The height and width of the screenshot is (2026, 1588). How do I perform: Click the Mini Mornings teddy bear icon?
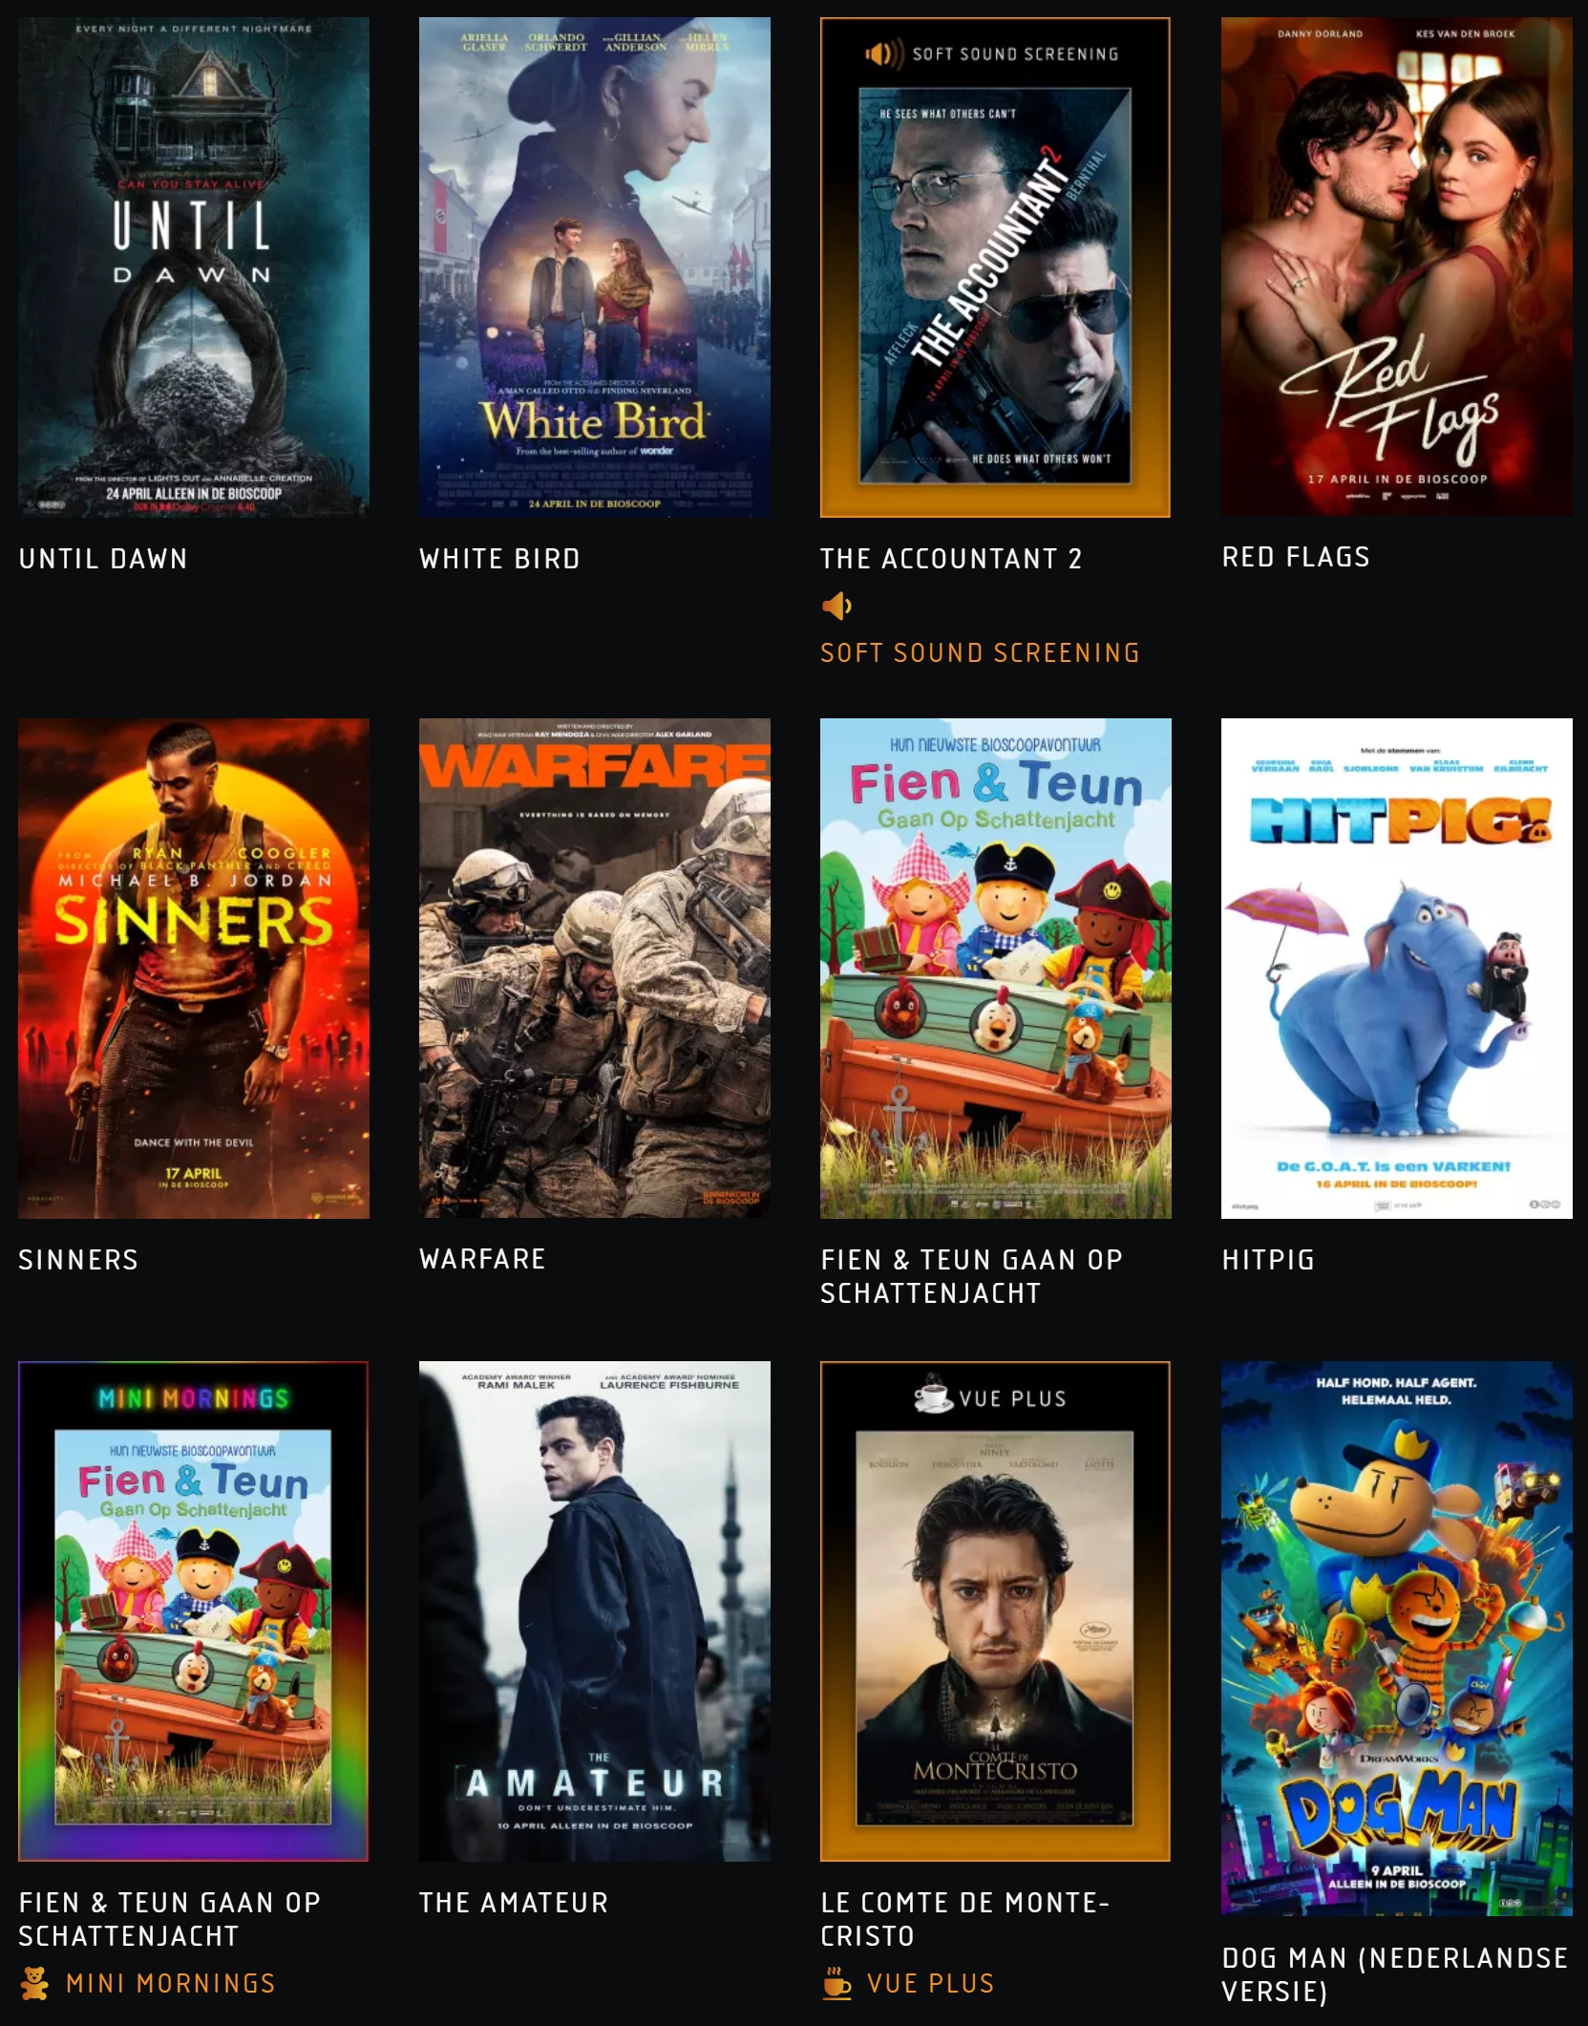[x=35, y=1983]
